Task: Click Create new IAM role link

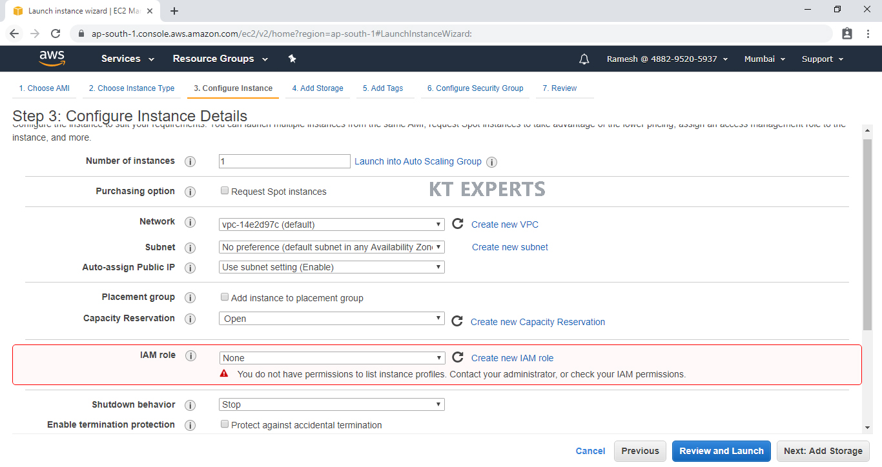Action: [513, 358]
